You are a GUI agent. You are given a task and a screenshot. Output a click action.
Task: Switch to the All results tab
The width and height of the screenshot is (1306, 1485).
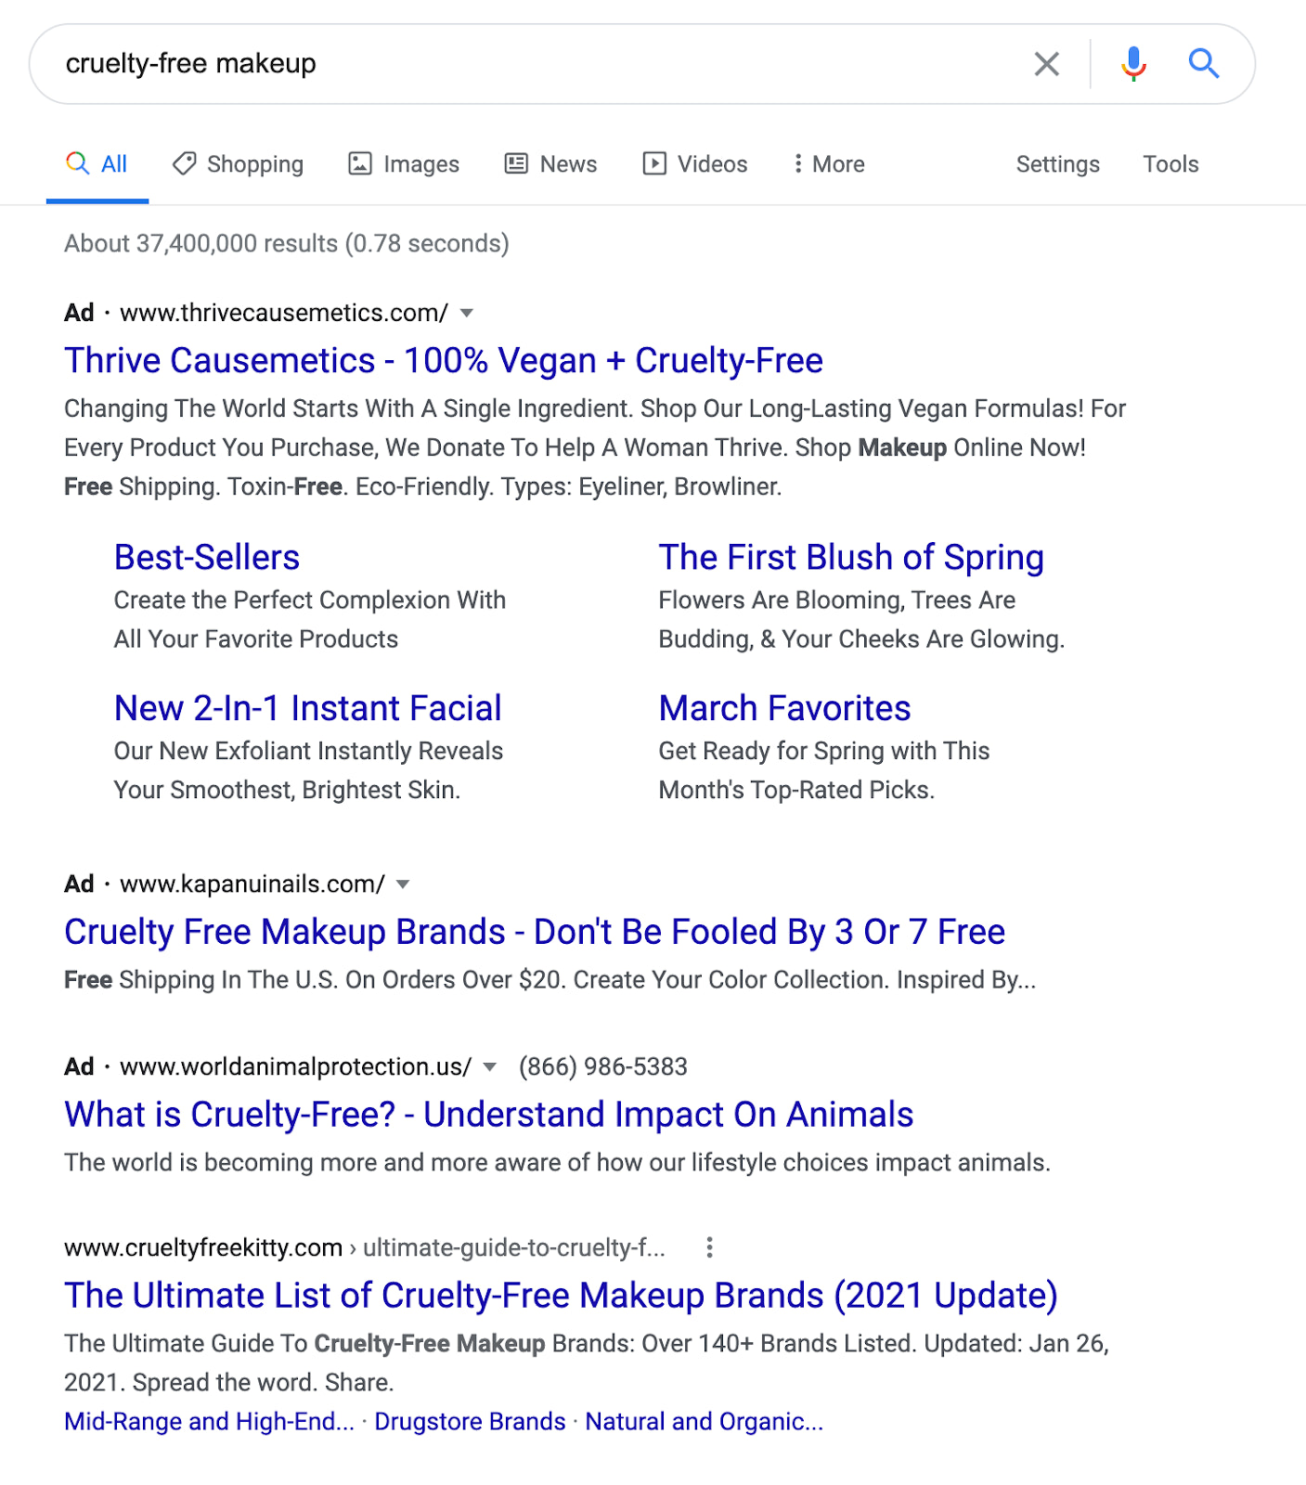pos(97,164)
